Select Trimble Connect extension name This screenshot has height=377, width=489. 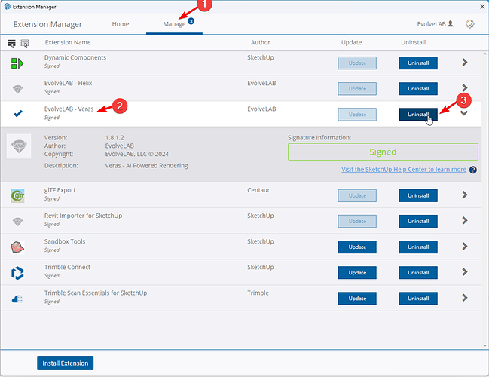(x=67, y=267)
